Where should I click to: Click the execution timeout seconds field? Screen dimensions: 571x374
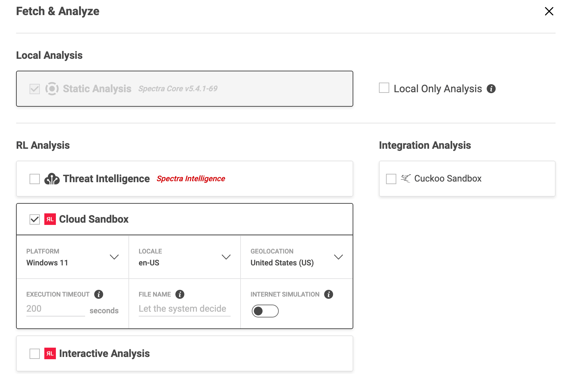[55, 308]
